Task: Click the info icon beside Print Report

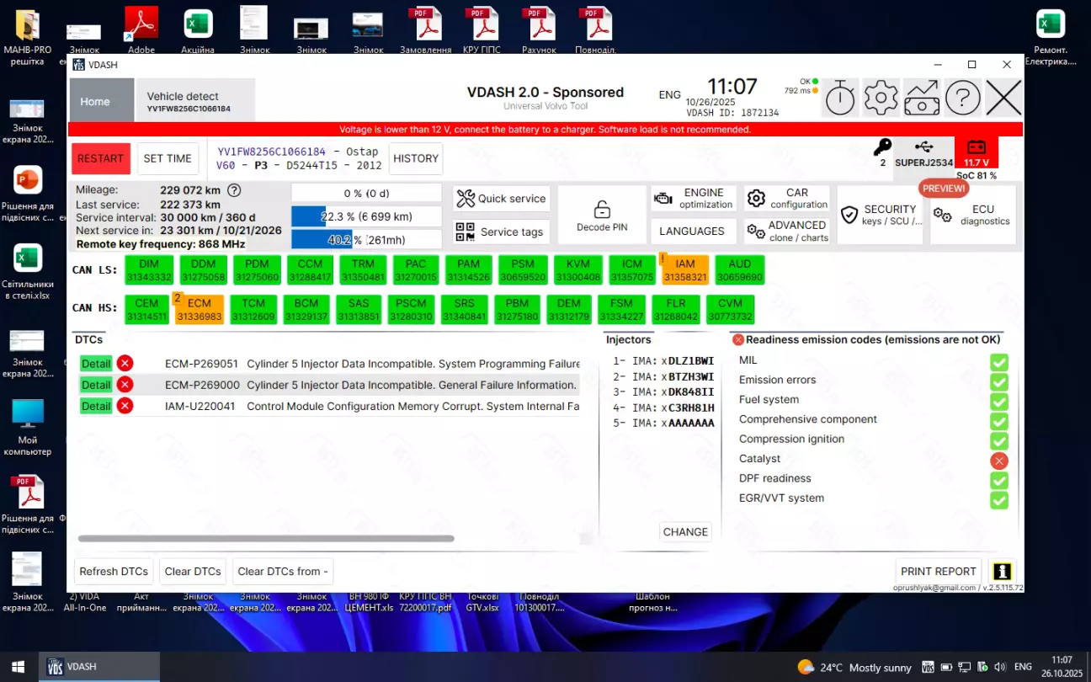Action: click(1001, 571)
